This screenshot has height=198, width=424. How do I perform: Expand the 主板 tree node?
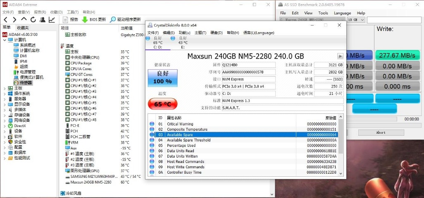pos(5,88)
